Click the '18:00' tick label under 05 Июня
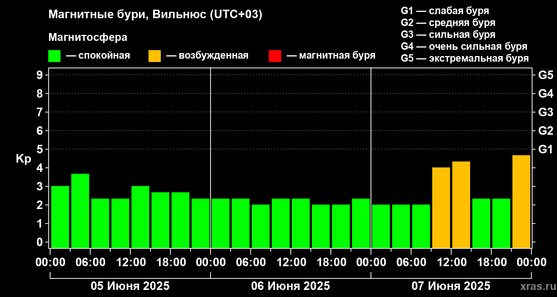557x297 pixels. [170, 262]
